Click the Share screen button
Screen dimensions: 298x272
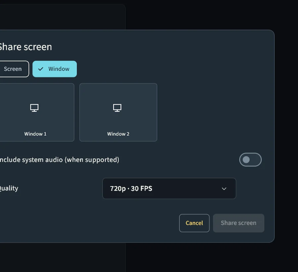pyautogui.click(x=238, y=223)
